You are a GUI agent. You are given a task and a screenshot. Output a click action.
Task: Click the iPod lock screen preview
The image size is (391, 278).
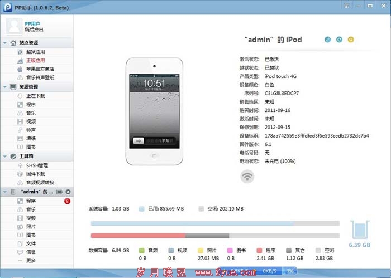coord(154,111)
